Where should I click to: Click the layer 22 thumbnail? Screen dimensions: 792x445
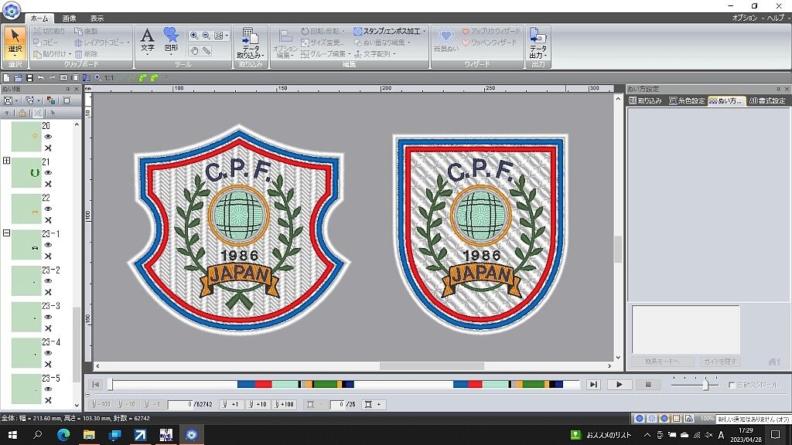[x=26, y=209]
